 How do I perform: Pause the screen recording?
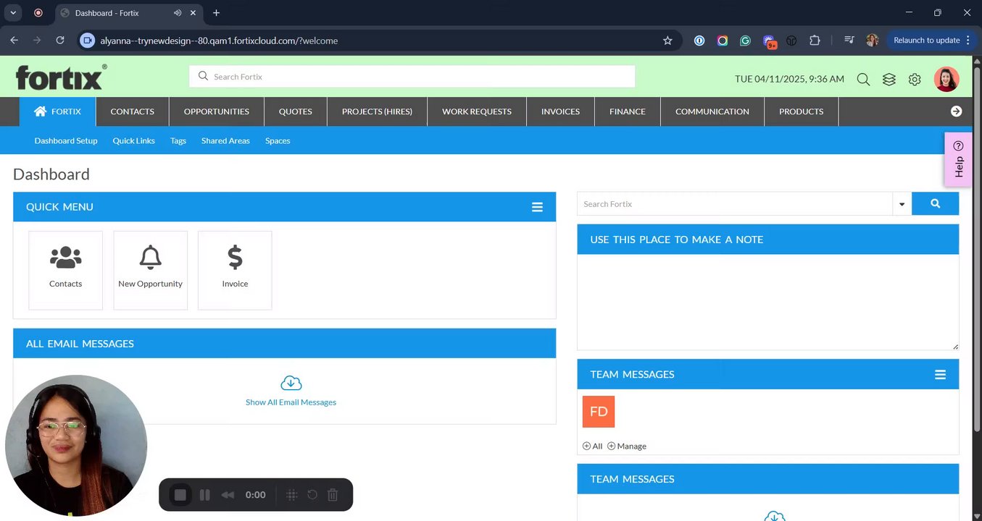click(204, 495)
